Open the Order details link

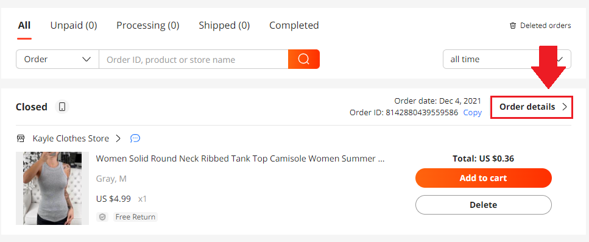[532, 107]
